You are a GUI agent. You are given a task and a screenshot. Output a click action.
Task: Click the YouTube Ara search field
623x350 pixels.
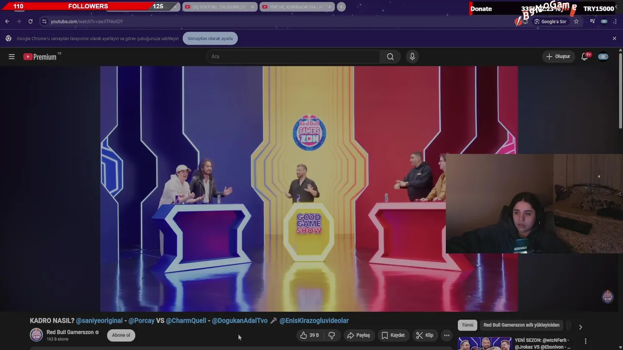[x=293, y=57]
